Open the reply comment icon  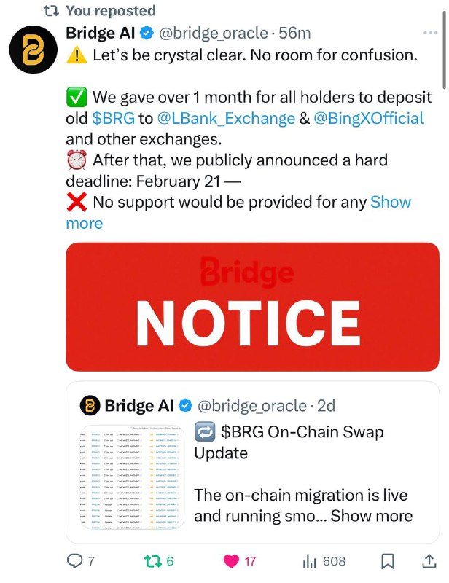click(x=74, y=560)
